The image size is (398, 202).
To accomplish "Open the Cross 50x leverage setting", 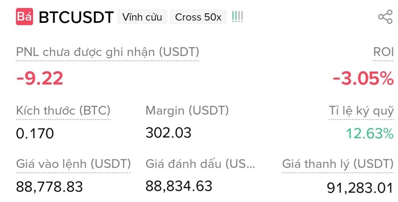I will click(198, 17).
